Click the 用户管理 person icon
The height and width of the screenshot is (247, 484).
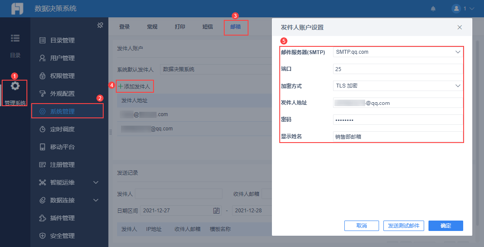pos(43,58)
